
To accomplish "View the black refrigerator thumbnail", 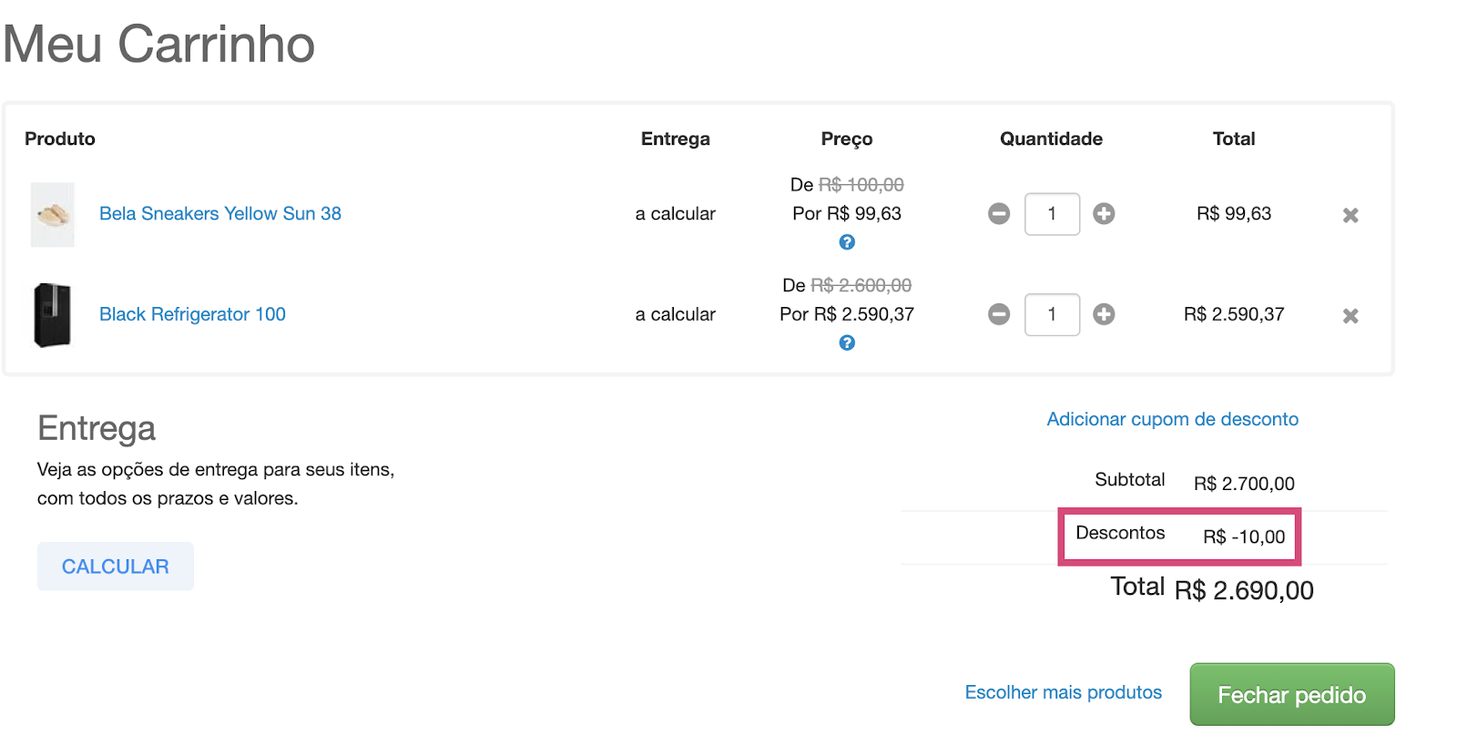I will point(53,315).
